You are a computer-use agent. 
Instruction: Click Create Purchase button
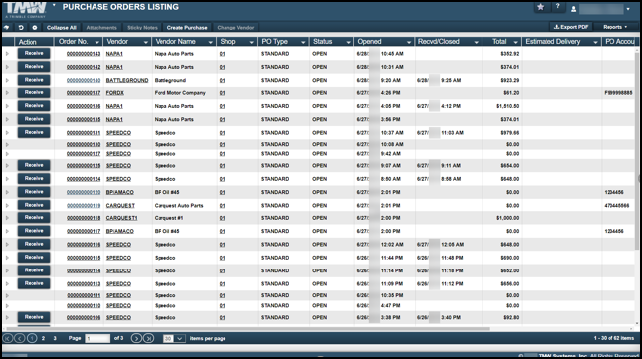[x=187, y=28]
